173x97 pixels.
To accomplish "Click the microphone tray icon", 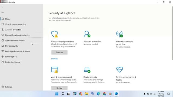I will tap(144, 94).
